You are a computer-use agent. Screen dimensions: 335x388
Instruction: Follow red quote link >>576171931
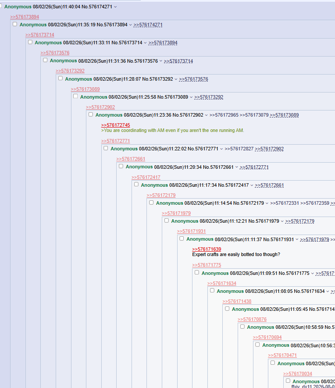[191, 231]
